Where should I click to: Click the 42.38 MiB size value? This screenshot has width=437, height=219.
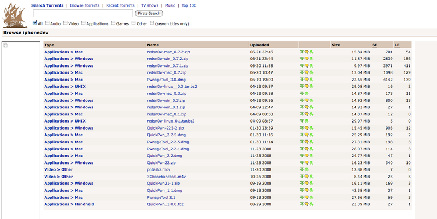pyautogui.click(x=361, y=190)
